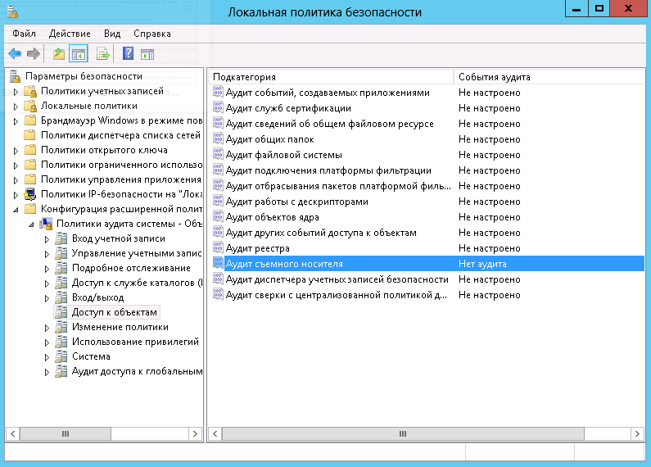Click the details pane horizontal scrollbar thumb
The height and width of the screenshot is (467, 651).
403,433
